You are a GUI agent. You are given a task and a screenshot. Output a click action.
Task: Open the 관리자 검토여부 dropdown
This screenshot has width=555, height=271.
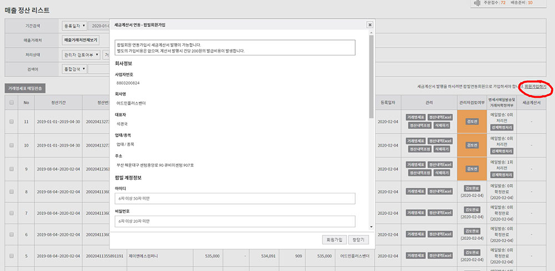81,55
